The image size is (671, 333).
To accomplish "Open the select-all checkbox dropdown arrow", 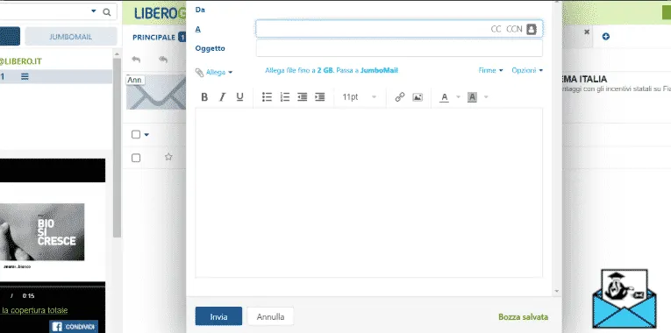I will [x=146, y=135].
